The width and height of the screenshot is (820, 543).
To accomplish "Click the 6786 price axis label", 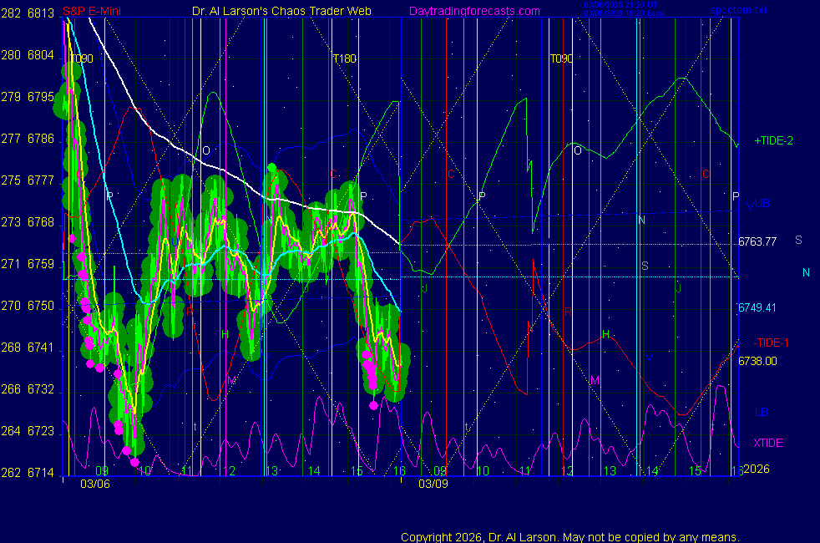I will 41,139.
